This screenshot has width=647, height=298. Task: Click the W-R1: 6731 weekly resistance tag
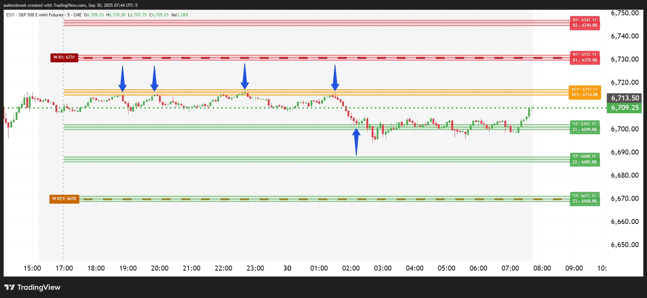click(64, 57)
